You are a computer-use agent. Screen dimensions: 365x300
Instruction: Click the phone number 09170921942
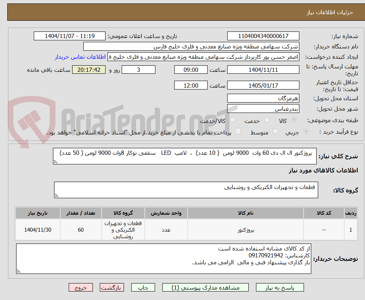[x=266, y=255]
